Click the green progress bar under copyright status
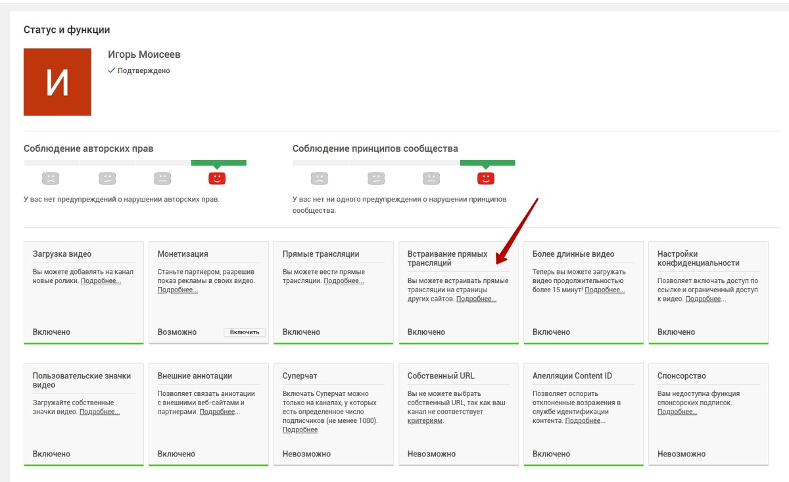 pos(218,163)
